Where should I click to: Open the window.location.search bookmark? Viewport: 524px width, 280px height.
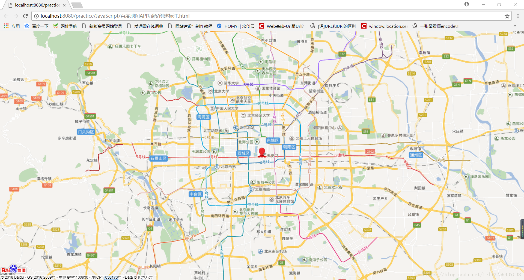tap(384, 26)
